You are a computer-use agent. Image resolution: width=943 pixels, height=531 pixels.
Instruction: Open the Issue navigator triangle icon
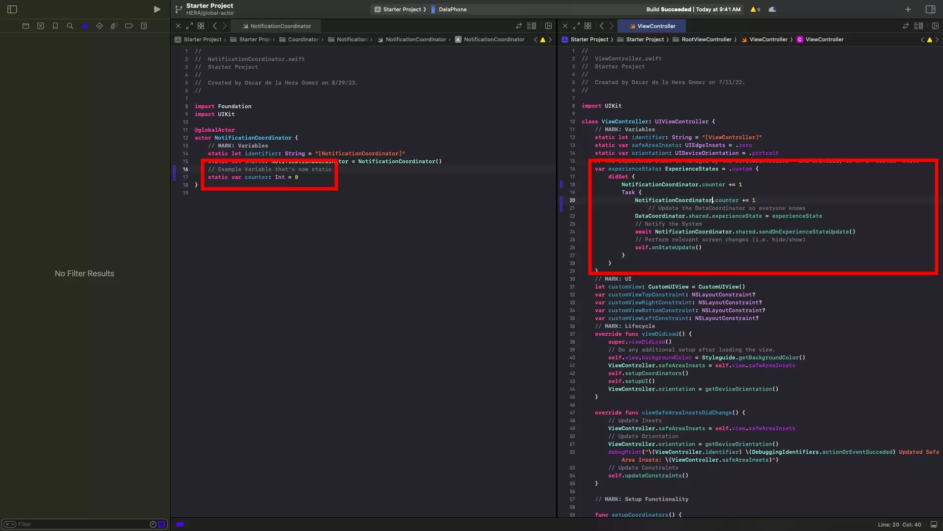coord(85,26)
